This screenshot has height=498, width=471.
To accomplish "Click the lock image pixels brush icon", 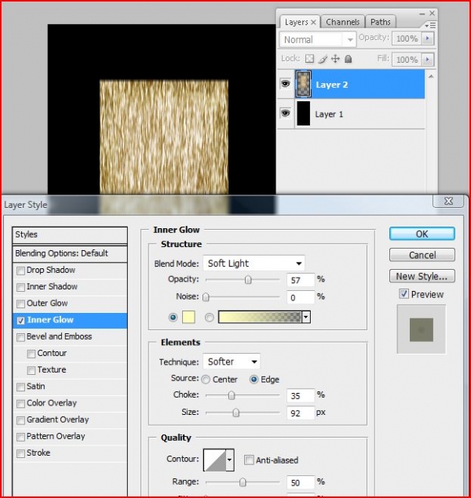I will click(323, 59).
